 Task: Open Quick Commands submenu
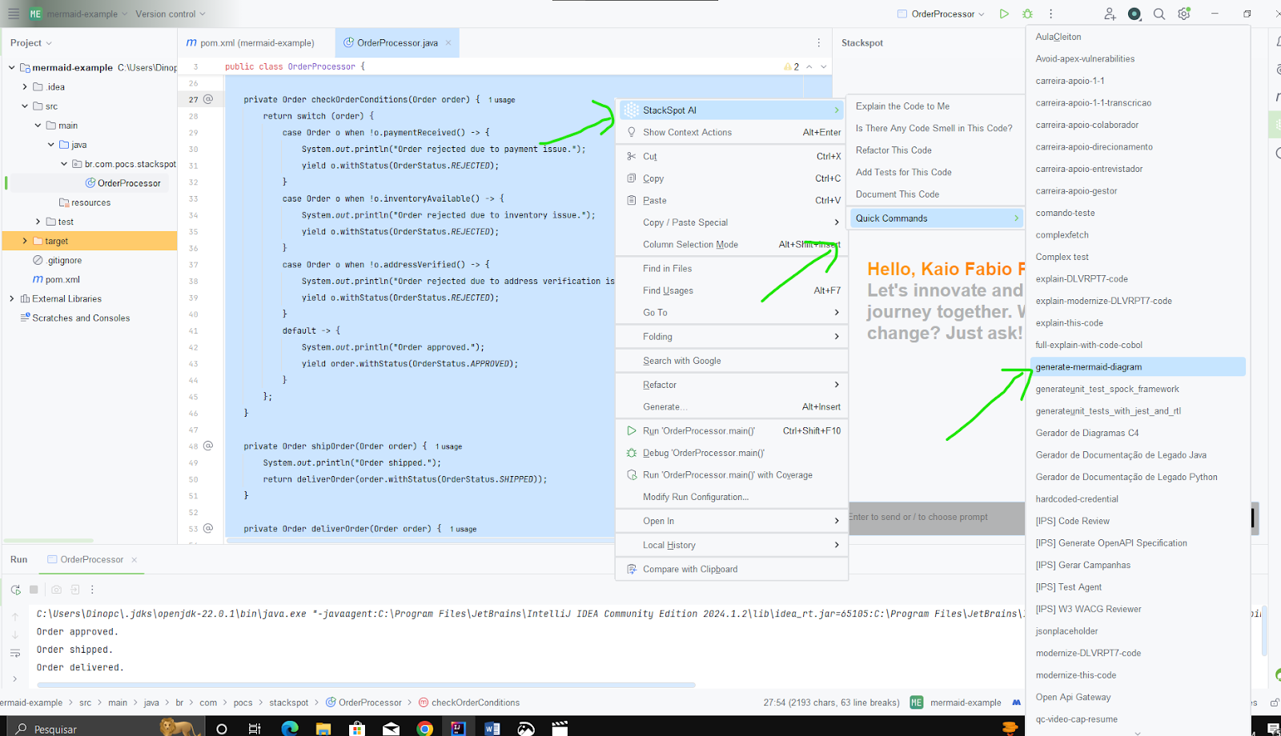[937, 218]
